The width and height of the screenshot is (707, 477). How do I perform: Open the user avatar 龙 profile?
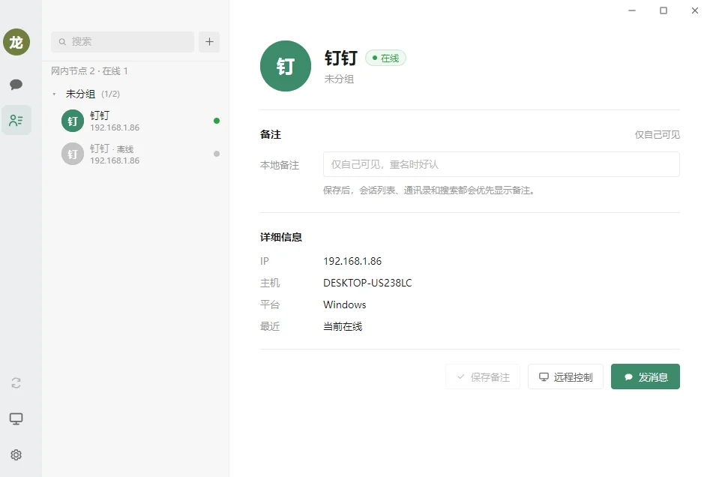coord(16,43)
